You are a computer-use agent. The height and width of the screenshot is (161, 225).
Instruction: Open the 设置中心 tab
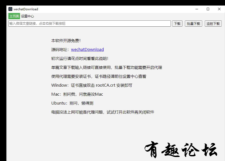tap(27, 16)
